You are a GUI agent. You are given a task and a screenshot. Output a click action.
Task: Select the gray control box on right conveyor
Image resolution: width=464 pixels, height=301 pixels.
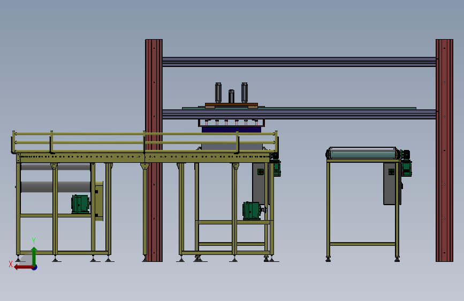tap(391, 183)
